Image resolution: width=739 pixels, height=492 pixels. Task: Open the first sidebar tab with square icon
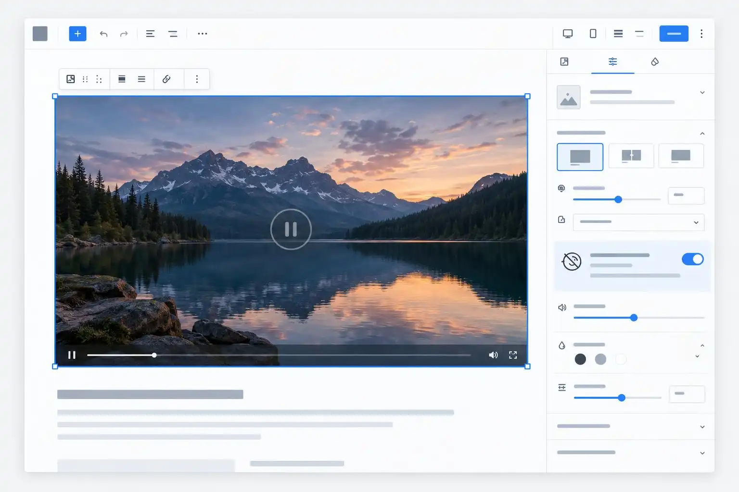click(x=564, y=61)
